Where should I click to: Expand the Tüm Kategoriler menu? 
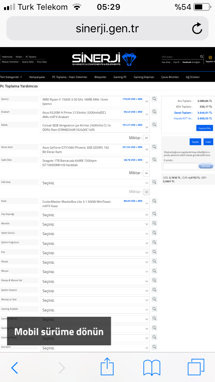tap(11, 77)
